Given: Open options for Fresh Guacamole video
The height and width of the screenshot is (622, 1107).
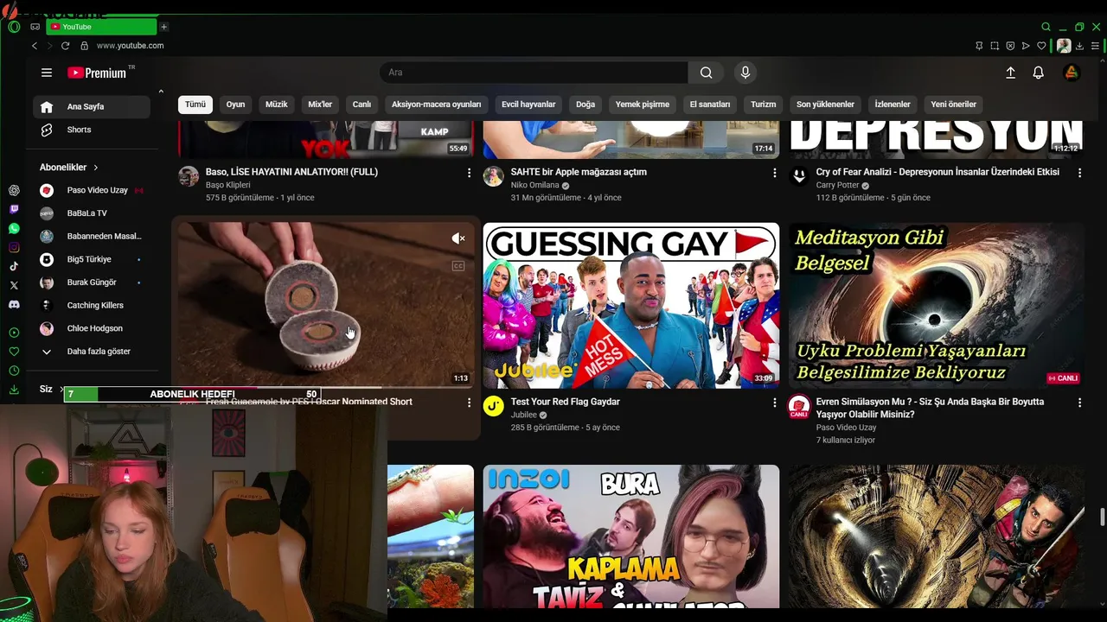Looking at the screenshot, I should (470, 403).
